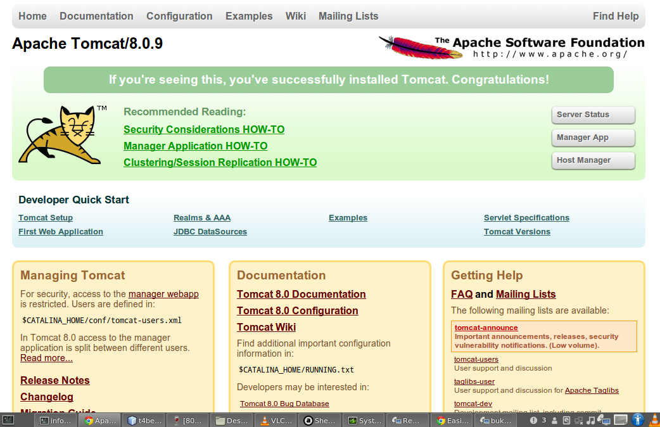
Task: Open the taglibs-user mailing list link
Action: [474, 381]
